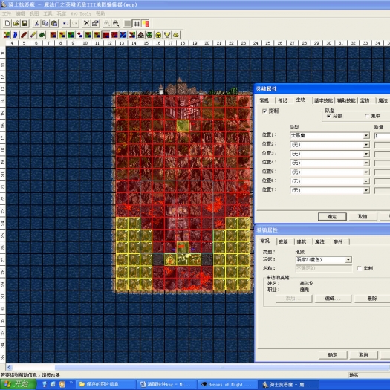Delete the selected object with the X icon
The width and height of the screenshot is (390, 390).
click(86, 23)
